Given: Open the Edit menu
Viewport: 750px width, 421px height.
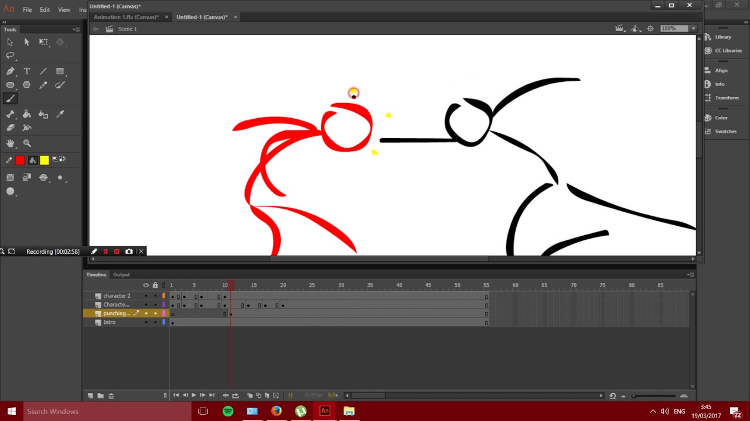Looking at the screenshot, I should pos(45,10).
